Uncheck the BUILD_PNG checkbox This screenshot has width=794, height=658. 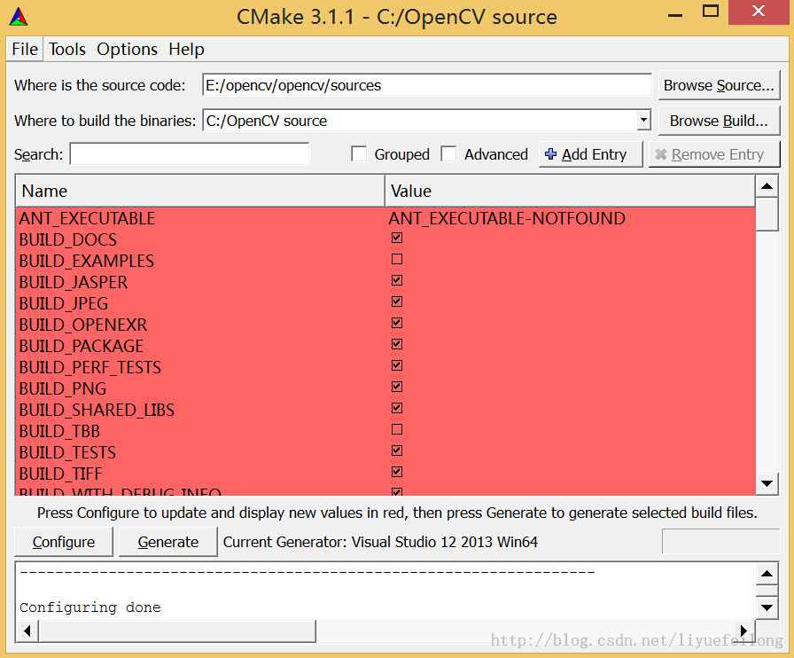[x=397, y=387]
